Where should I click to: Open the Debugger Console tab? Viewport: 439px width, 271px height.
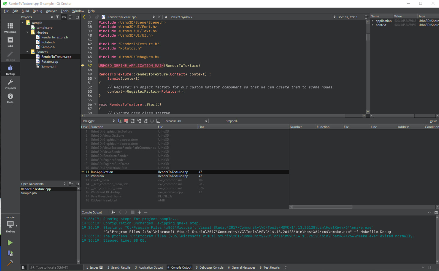(210, 267)
